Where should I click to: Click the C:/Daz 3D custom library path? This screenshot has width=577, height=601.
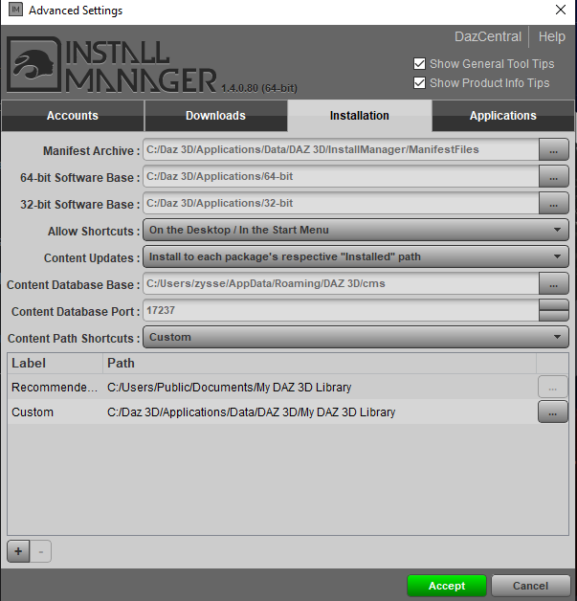(x=252, y=412)
